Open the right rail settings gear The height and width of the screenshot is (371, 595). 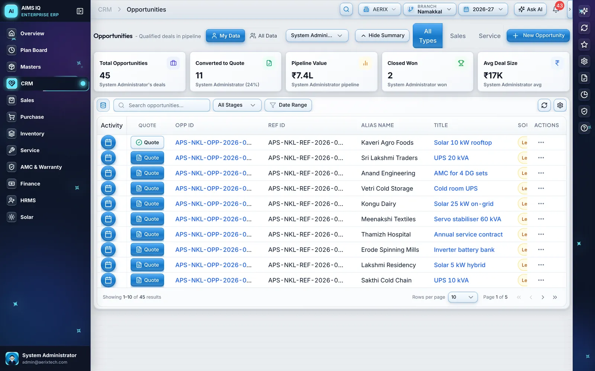coord(584,61)
